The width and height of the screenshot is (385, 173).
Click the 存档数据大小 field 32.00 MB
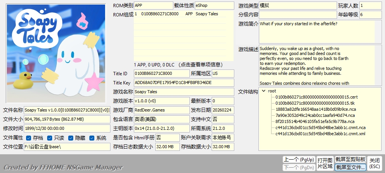tap(223, 147)
